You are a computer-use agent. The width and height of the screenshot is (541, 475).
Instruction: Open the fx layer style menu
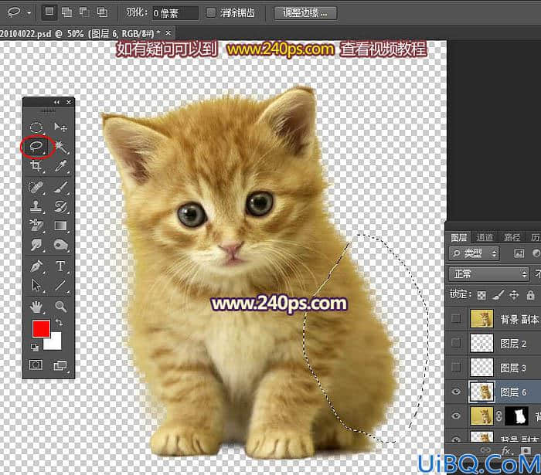[x=505, y=450]
